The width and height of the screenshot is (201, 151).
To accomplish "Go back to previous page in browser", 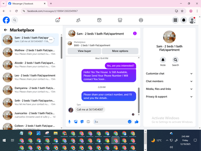I will pyautogui.click(x=4, y=11).
